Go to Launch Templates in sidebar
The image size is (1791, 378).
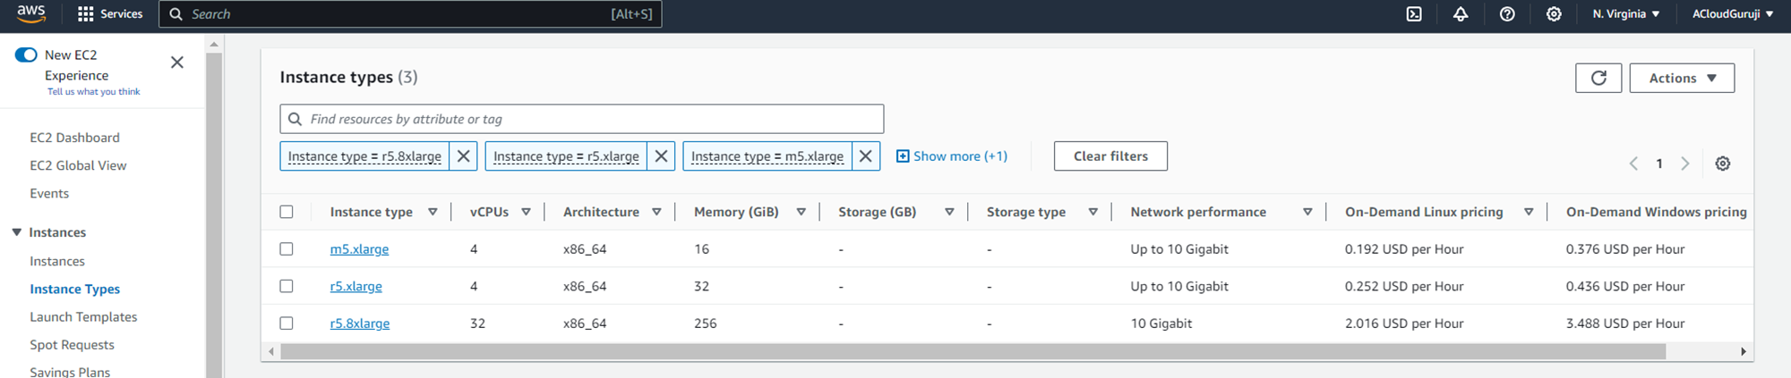pyautogui.click(x=83, y=317)
